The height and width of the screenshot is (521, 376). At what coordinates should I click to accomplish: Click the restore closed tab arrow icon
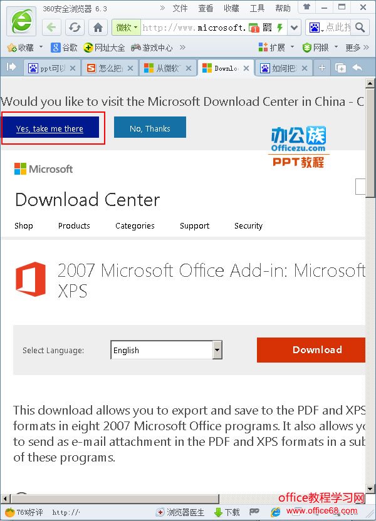click(357, 68)
